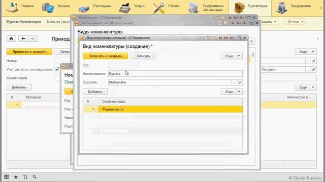
Task: Open the Родитель item via the open icon
Action: pos(240,82)
